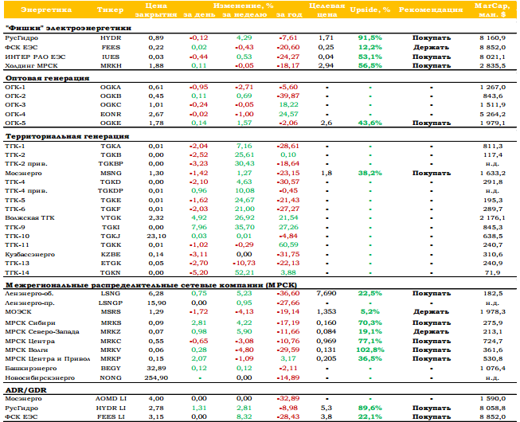Click the Upside, % column header

[370, 10]
